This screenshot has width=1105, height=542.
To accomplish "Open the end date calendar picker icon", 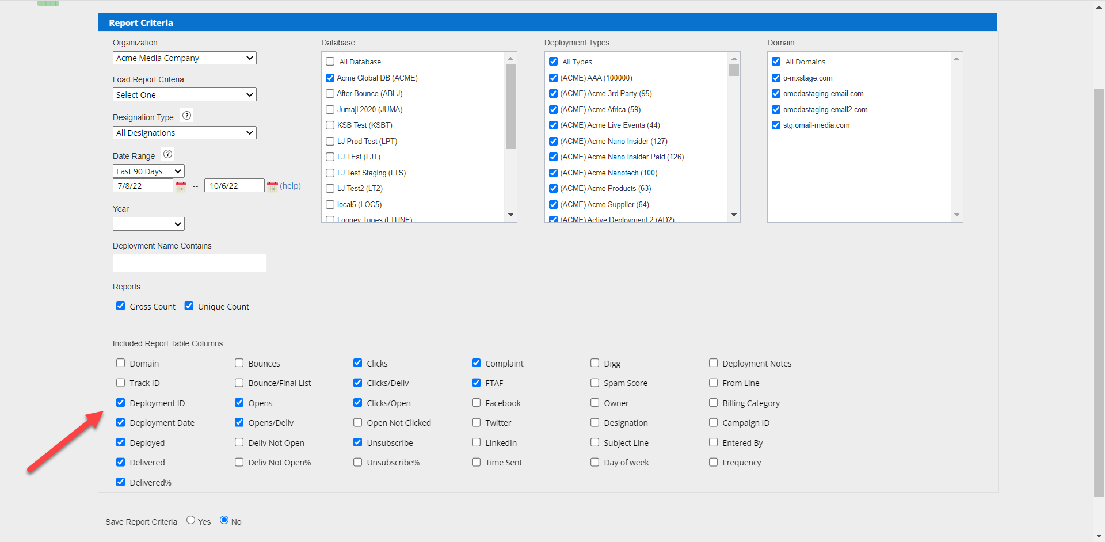I will tap(272, 186).
